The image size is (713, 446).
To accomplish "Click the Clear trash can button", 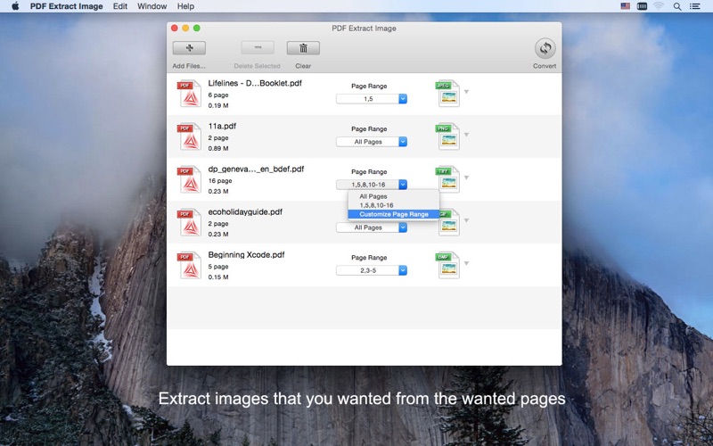I will pyautogui.click(x=303, y=48).
